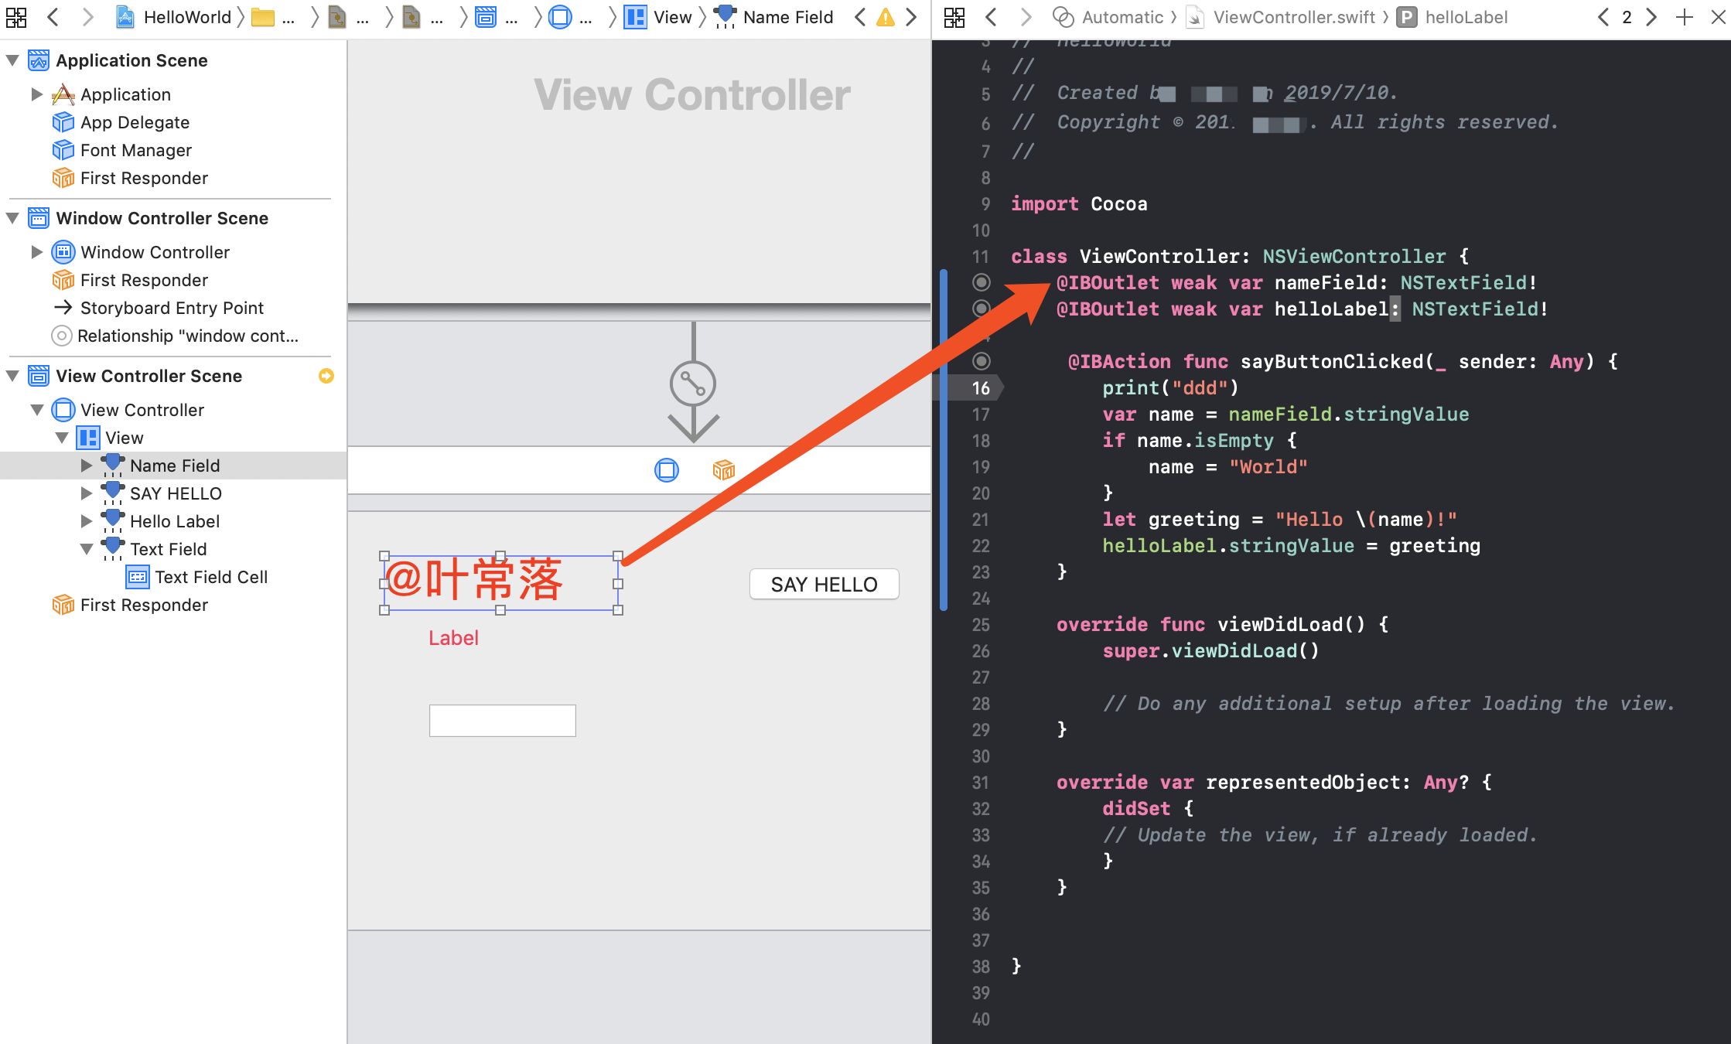Click the IBOutlet circle for helloLabel
The height and width of the screenshot is (1044, 1731).
(981, 309)
